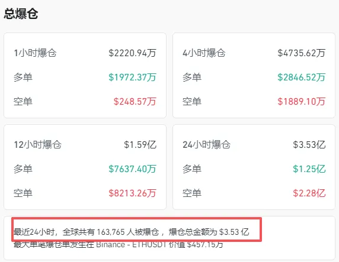Select the 12小时爆仓 label
This screenshot has width=339, height=262.
pyautogui.click(x=37, y=144)
